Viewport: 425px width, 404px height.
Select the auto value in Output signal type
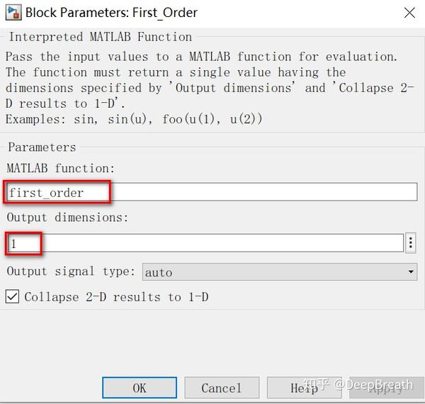pyautogui.click(x=280, y=271)
